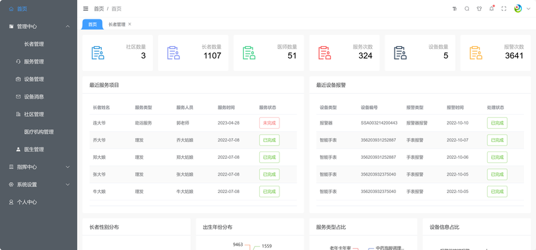The height and width of the screenshot is (250, 536).
Task: Click the blue 社区数量 card icon
Action: point(98,53)
